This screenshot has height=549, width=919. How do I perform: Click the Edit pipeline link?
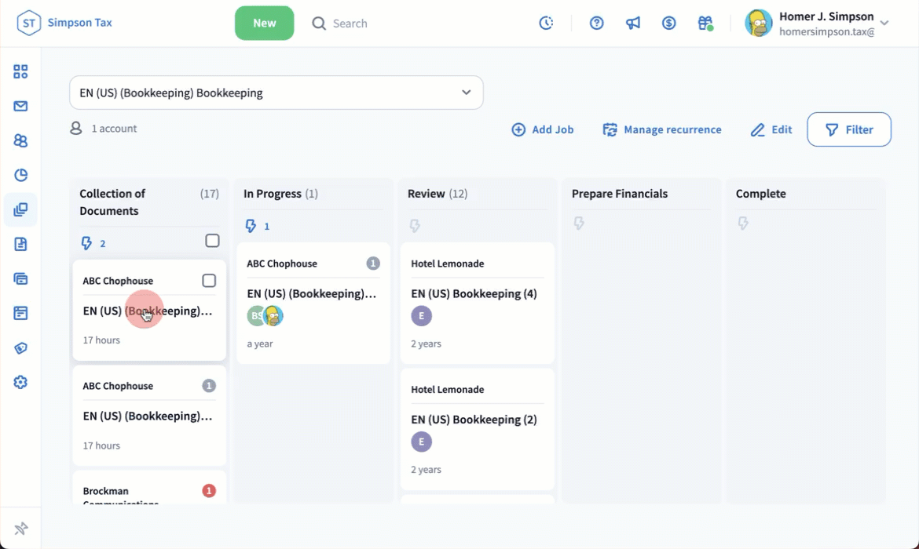coord(771,129)
